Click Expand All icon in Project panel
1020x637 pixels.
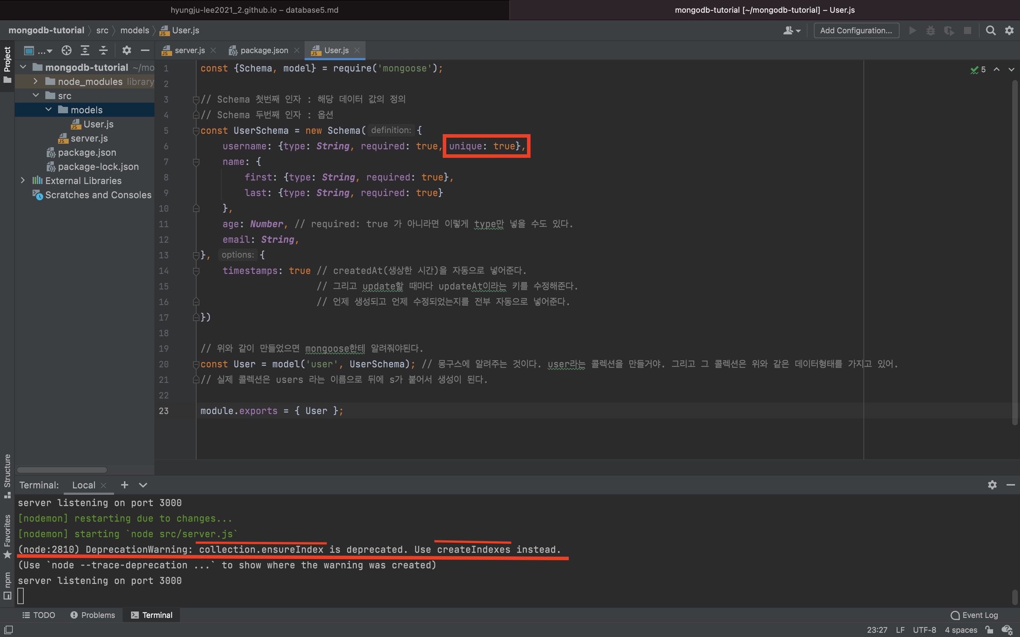85,51
